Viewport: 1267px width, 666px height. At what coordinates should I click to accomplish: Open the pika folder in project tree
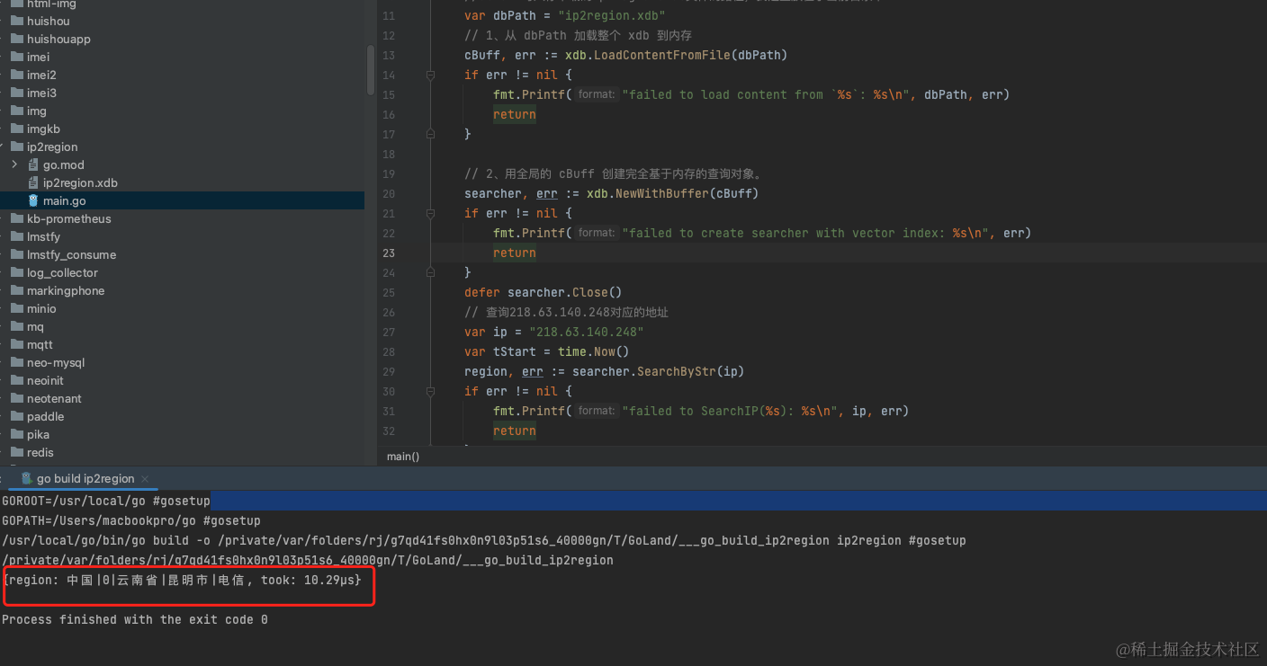[x=38, y=434]
